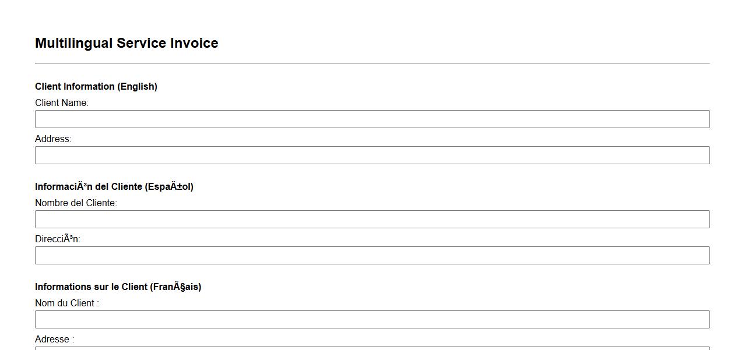Click the horizontal divider below the title
745x350 pixels.
[x=372, y=63]
